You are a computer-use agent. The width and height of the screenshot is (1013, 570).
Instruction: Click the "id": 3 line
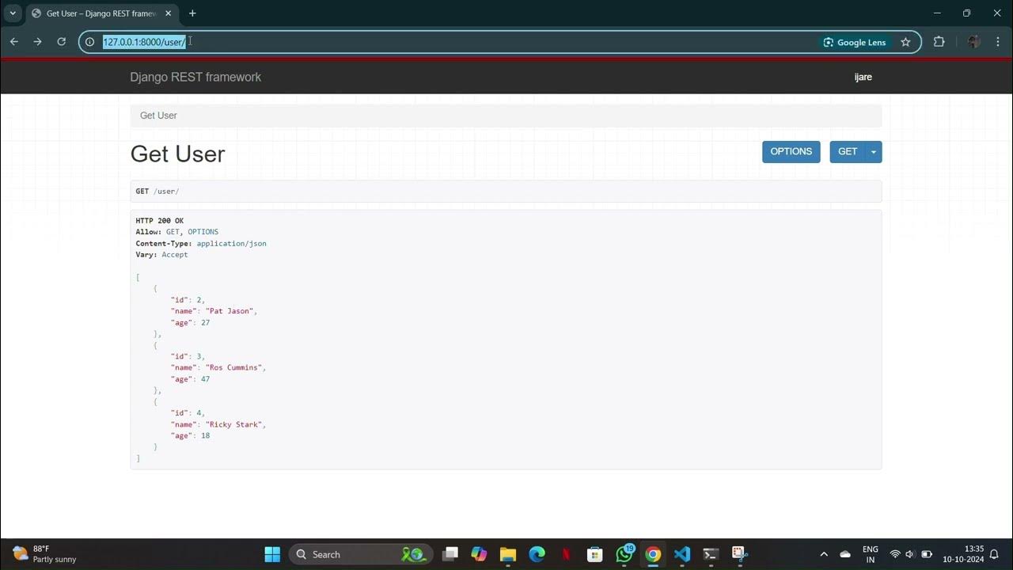coord(188,356)
